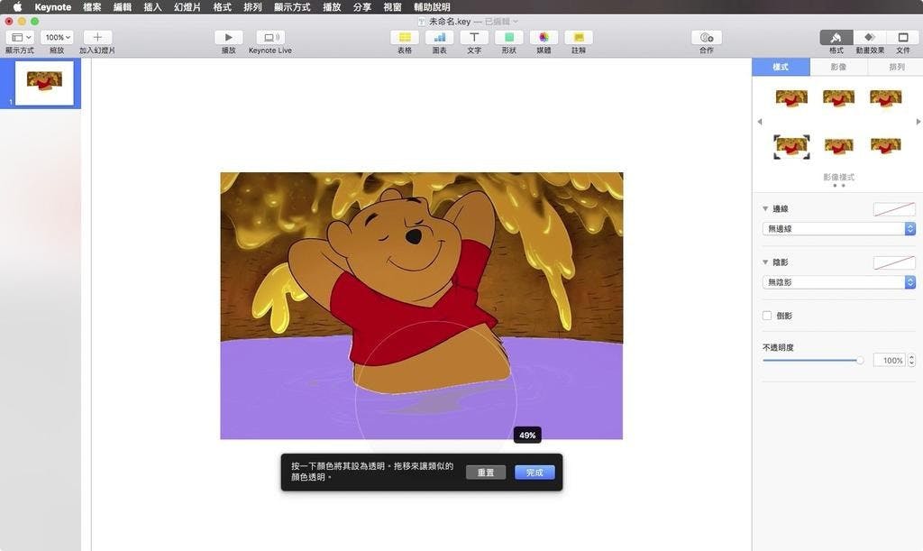Apply the third image style in bottom row
This screenshot has width=923, height=551.
(886, 145)
